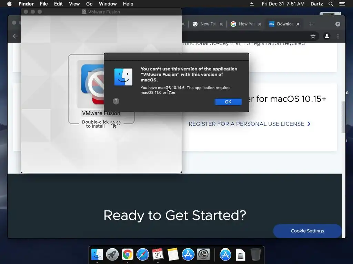Open Google Chrome from the Dock
Screen dimensions: 353x264
click(128, 254)
